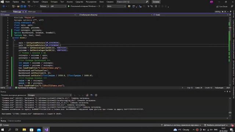The width and height of the screenshot is (235, 132).
Task: Open the Release configuration dropdown
Action: tap(44, 6)
